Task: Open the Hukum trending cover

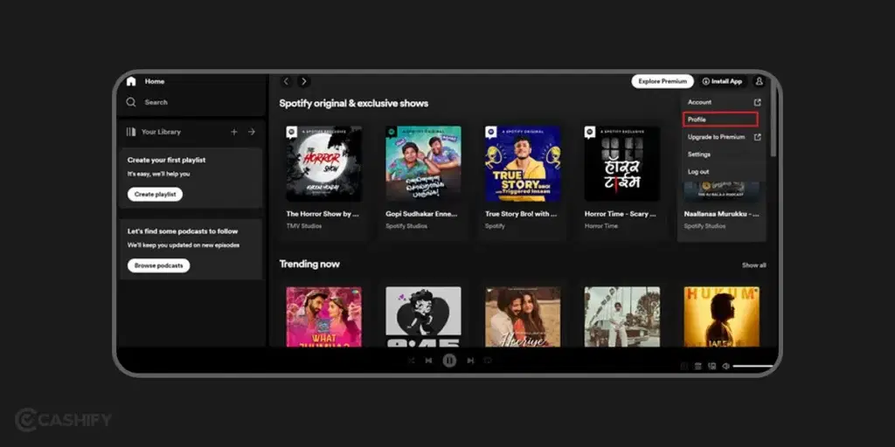Action: [x=721, y=317]
